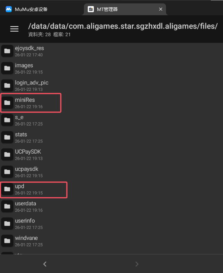Open the windvane folder
This screenshot has width=223, height=273.
[x=112, y=241]
